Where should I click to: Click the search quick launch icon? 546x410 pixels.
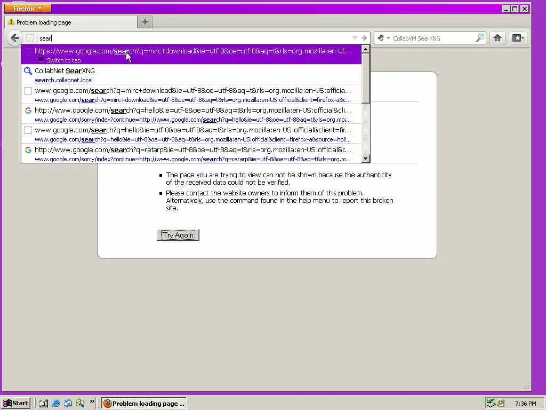pyautogui.click(x=81, y=404)
